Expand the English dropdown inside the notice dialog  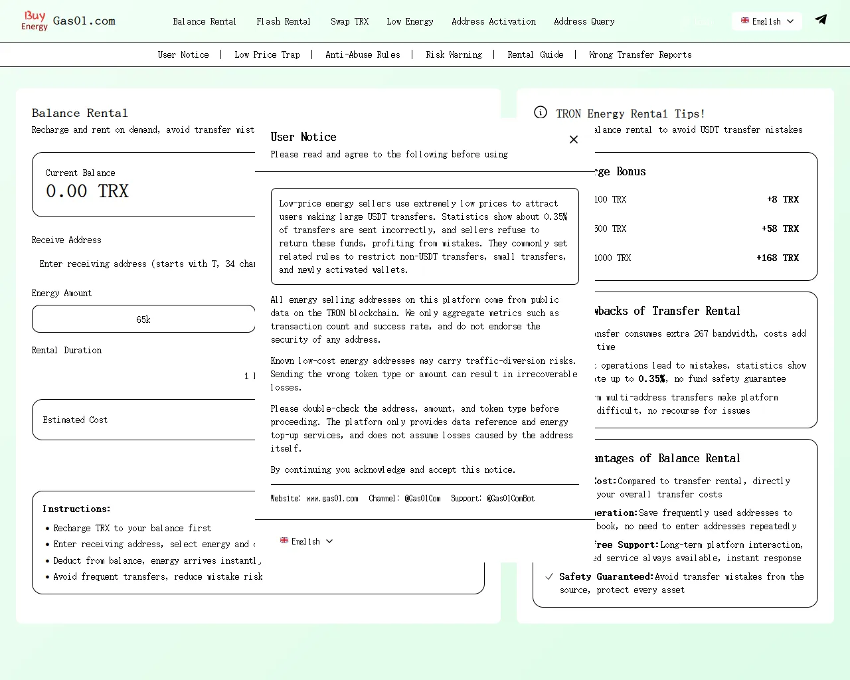pos(307,541)
